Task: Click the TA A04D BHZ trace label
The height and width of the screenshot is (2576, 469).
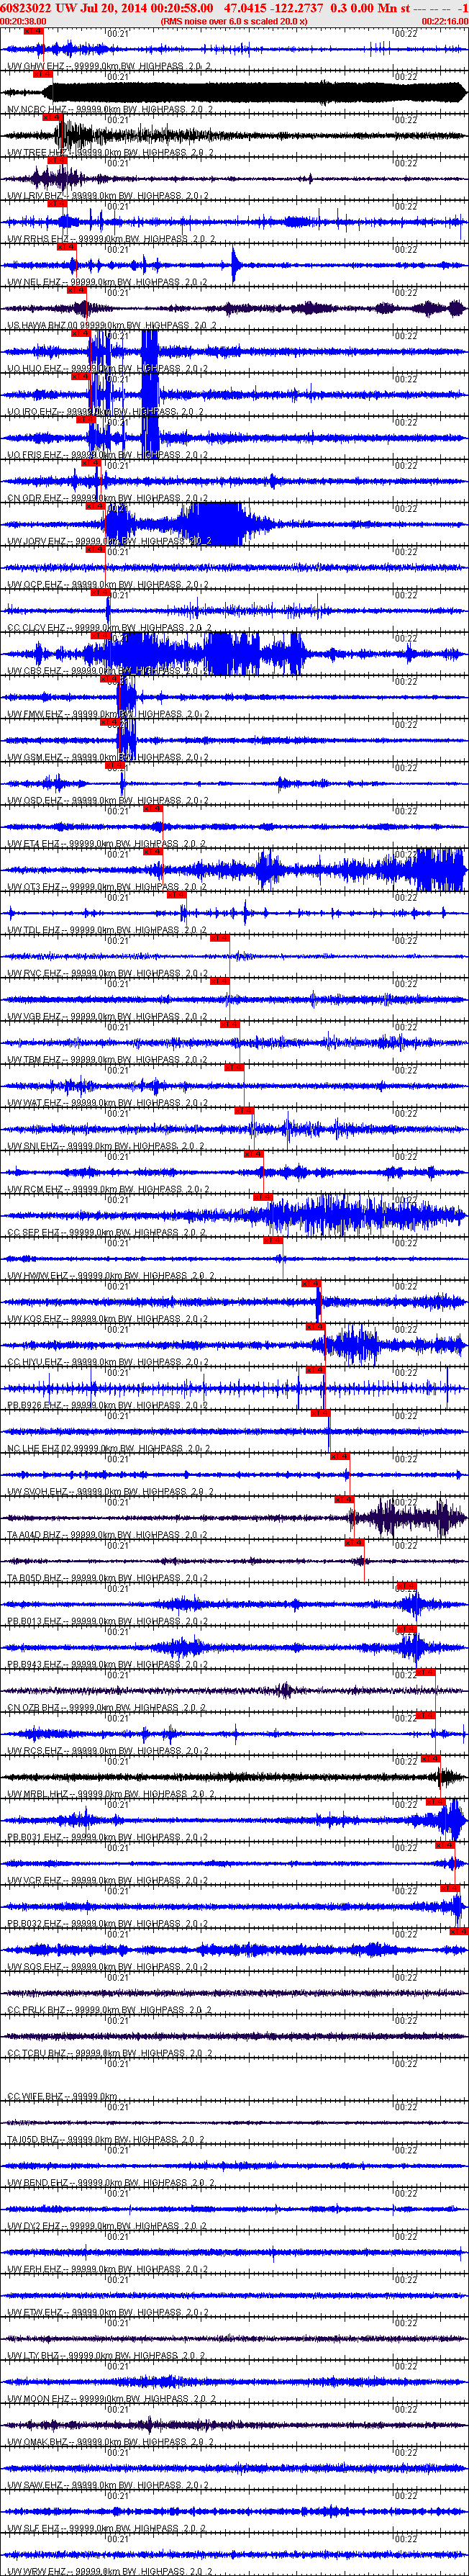Action: click(108, 1534)
